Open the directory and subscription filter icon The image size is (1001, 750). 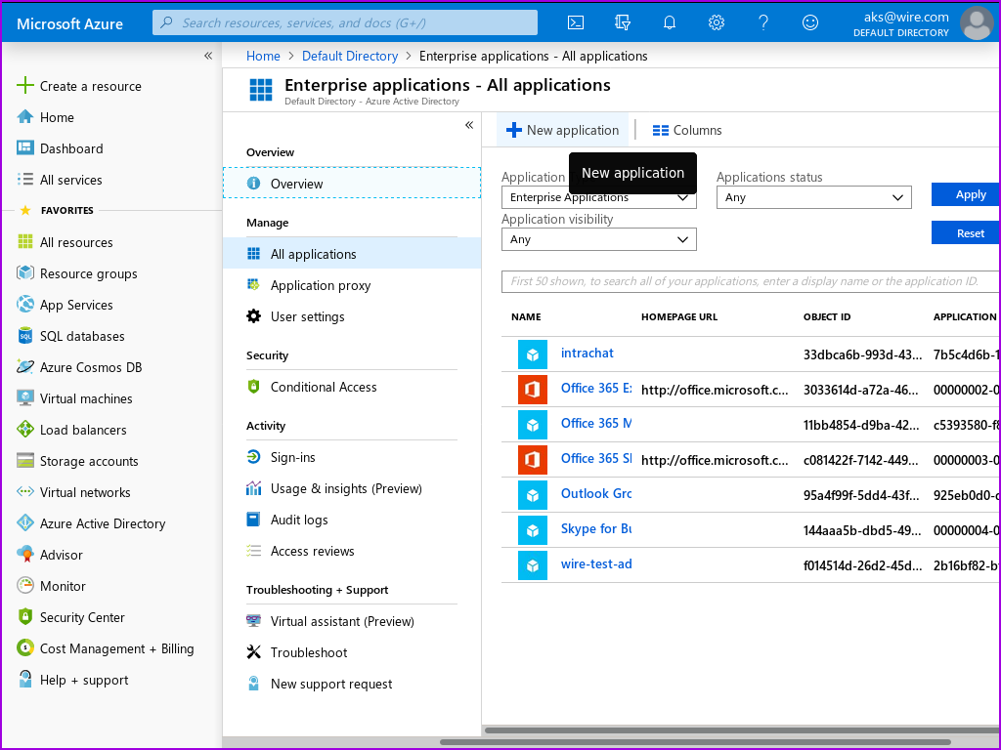click(623, 23)
